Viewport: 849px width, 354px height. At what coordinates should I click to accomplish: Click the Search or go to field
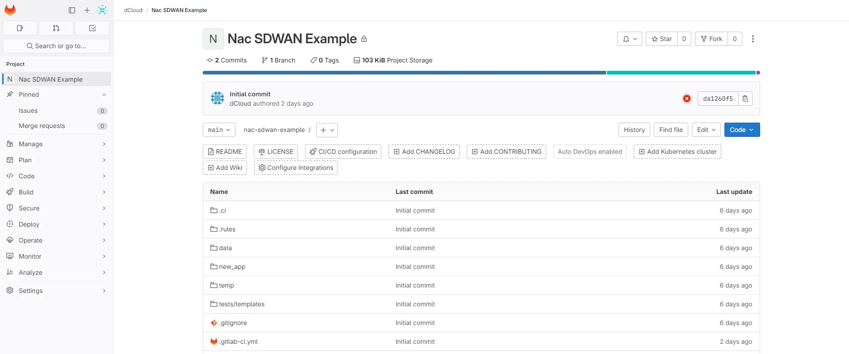(56, 46)
